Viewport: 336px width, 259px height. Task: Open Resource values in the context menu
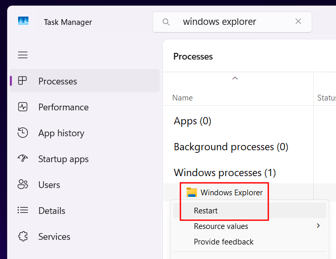250,226
